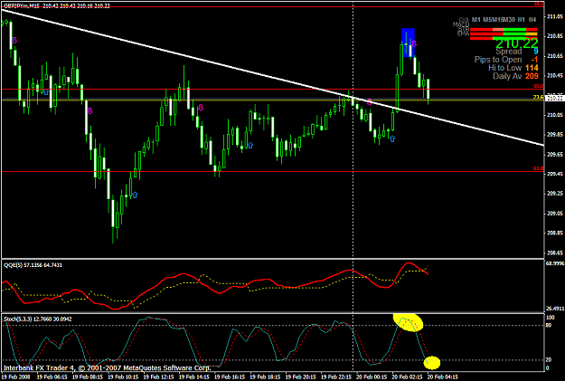Click the Spread value 9
565x381 pixels.
pos(536,52)
